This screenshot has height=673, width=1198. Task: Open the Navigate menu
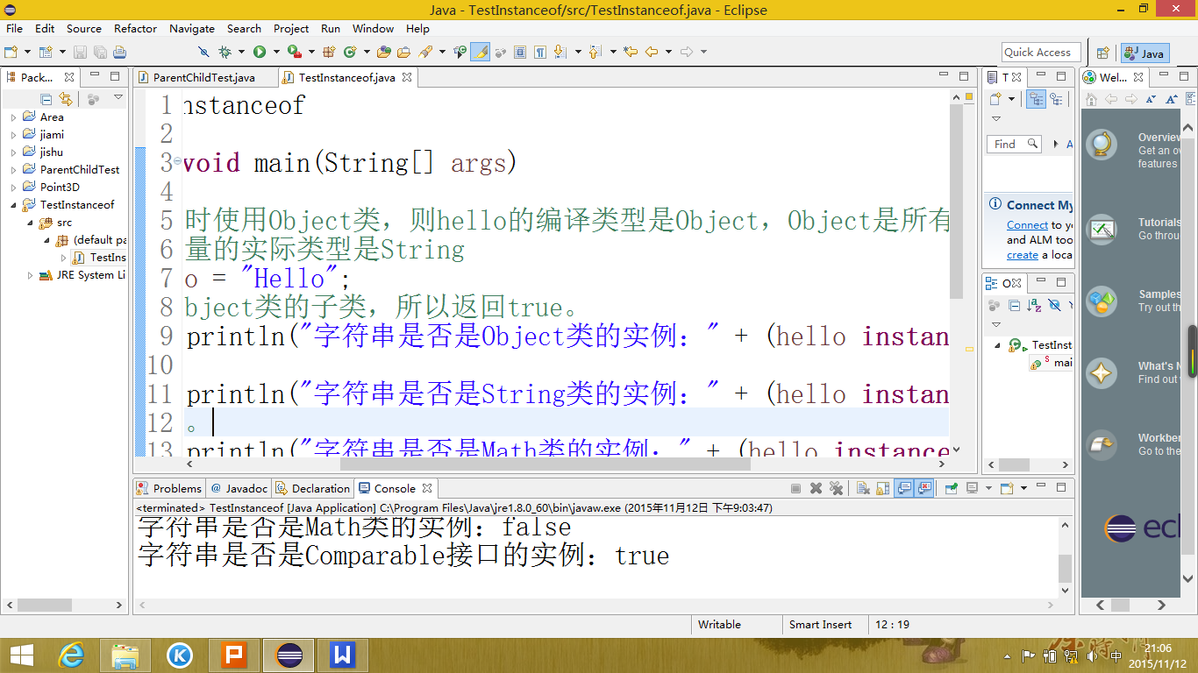click(192, 28)
